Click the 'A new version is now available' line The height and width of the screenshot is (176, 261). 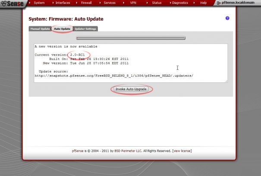[x=66, y=47]
